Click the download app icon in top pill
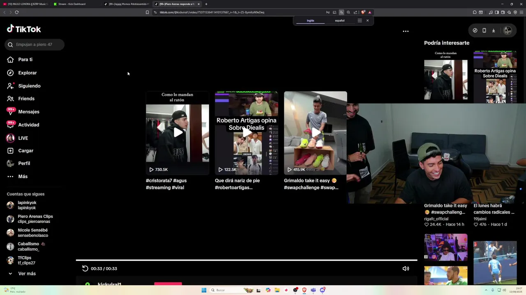 [x=494, y=30]
